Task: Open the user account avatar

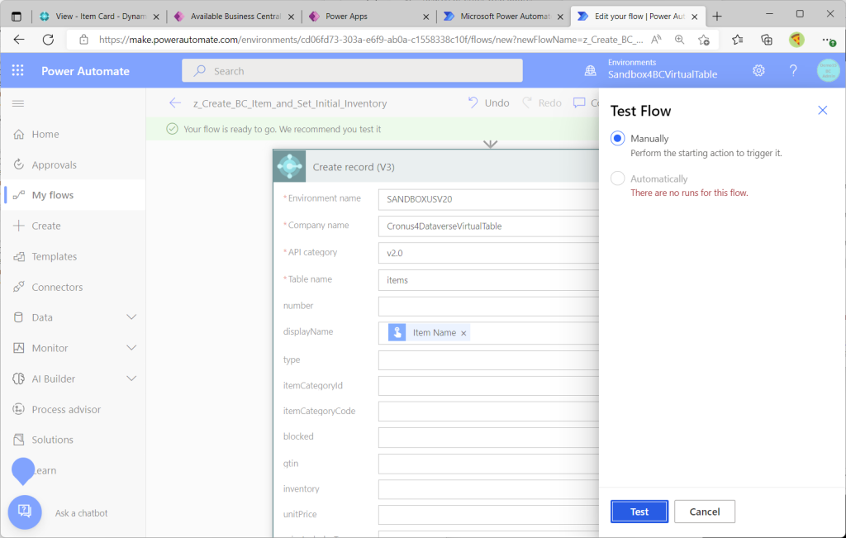Action: point(828,71)
